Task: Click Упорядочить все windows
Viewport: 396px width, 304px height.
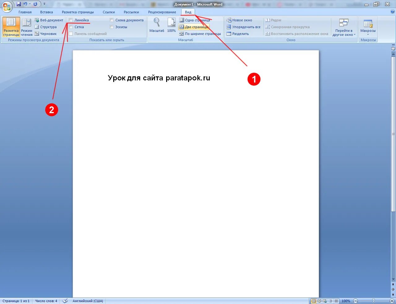Action: click(243, 27)
